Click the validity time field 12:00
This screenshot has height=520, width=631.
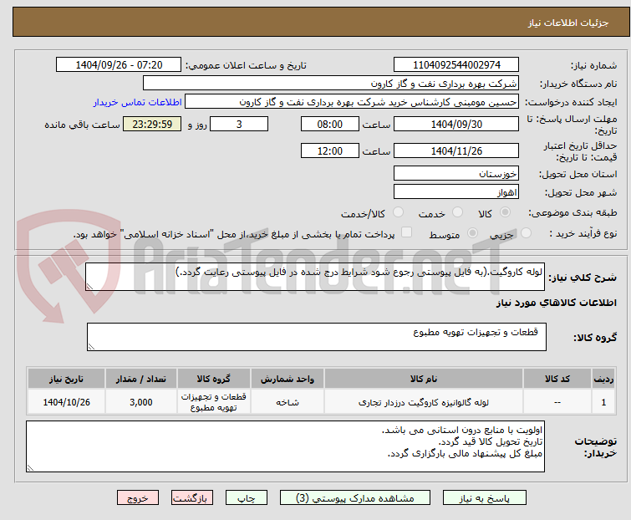tap(329, 151)
